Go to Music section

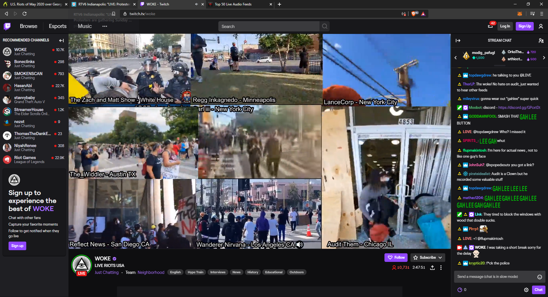coord(85,26)
